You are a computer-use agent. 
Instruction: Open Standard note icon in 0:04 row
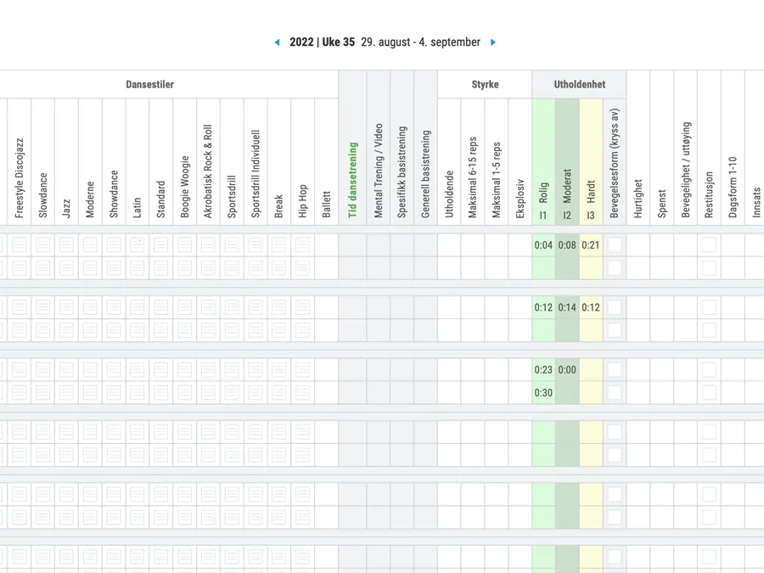click(161, 245)
